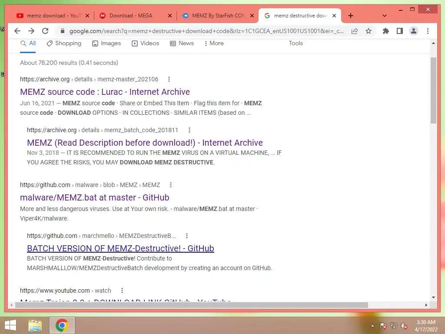Select the memz destructive Google tab
The height and width of the screenshot is (334, 445).
299,16
